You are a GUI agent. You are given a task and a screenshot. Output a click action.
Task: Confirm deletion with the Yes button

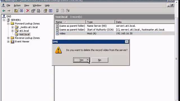(81, 60)
